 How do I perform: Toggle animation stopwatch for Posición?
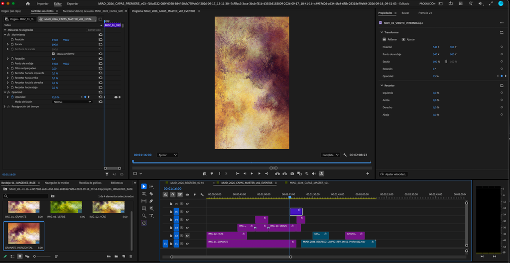pyautogui.click(x=13, y=40)
